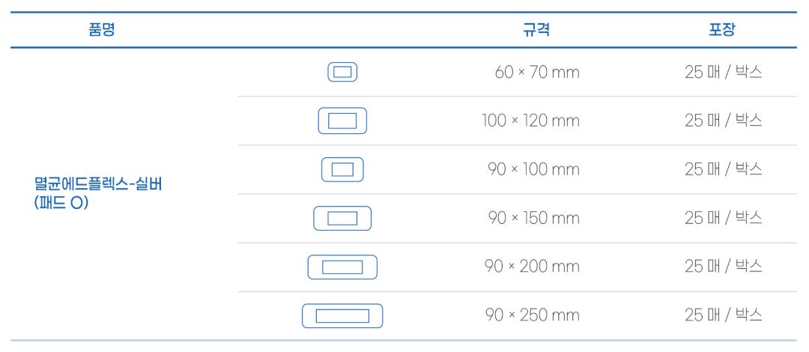
Task: Click the 60 × 70 mm dressing shape icon
Action: (342, 72)
